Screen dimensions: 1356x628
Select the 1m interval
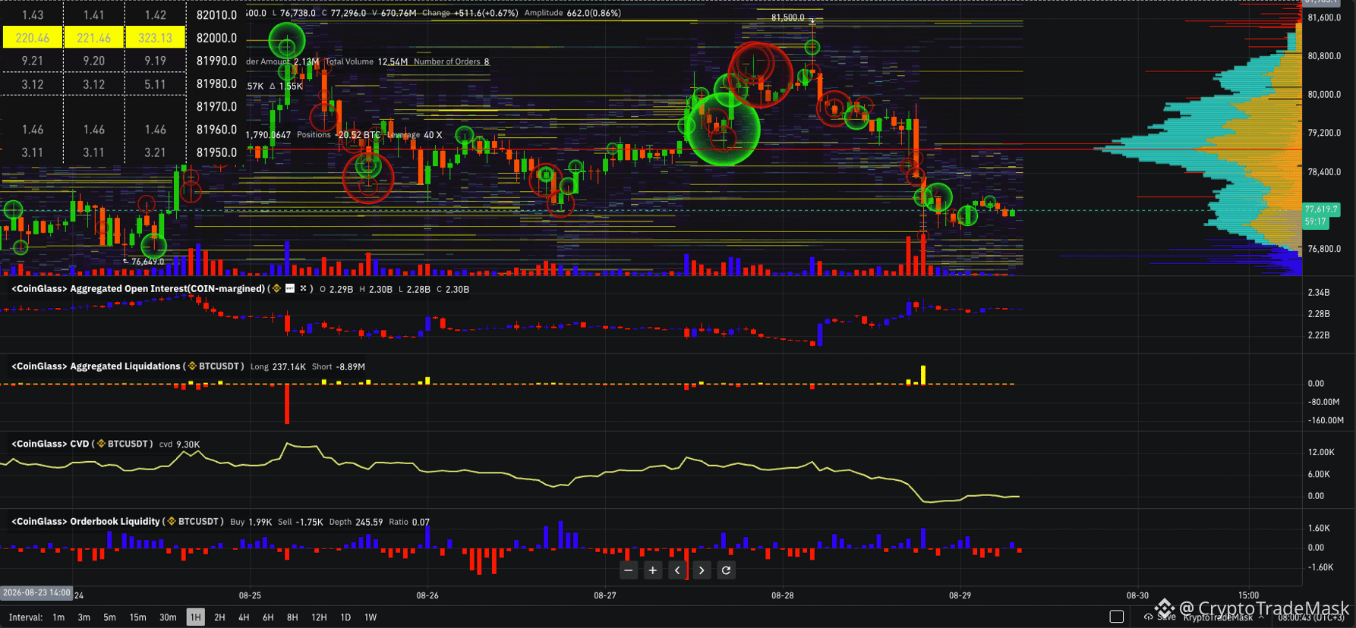58,617
